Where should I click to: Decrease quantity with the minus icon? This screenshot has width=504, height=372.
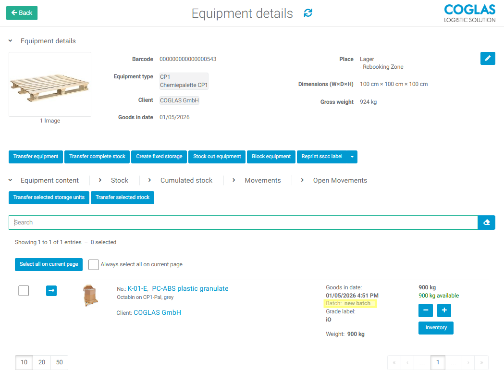(425, 310)
